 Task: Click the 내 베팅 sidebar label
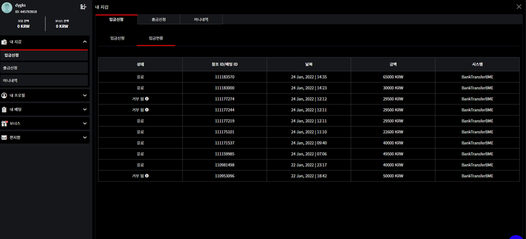[16, 109]
